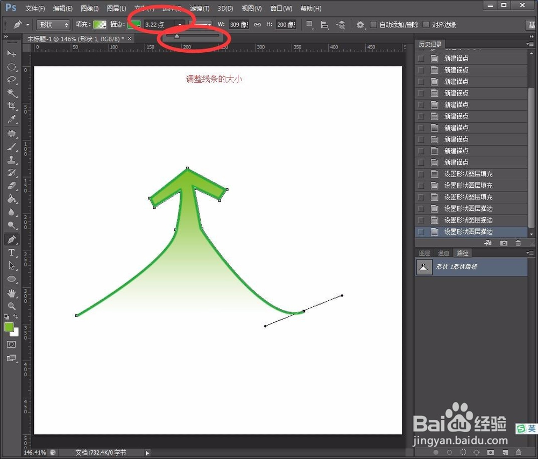Screen dimensions: 538x459
Task: Pick the Lasso tool
Action: pos(12,80)
